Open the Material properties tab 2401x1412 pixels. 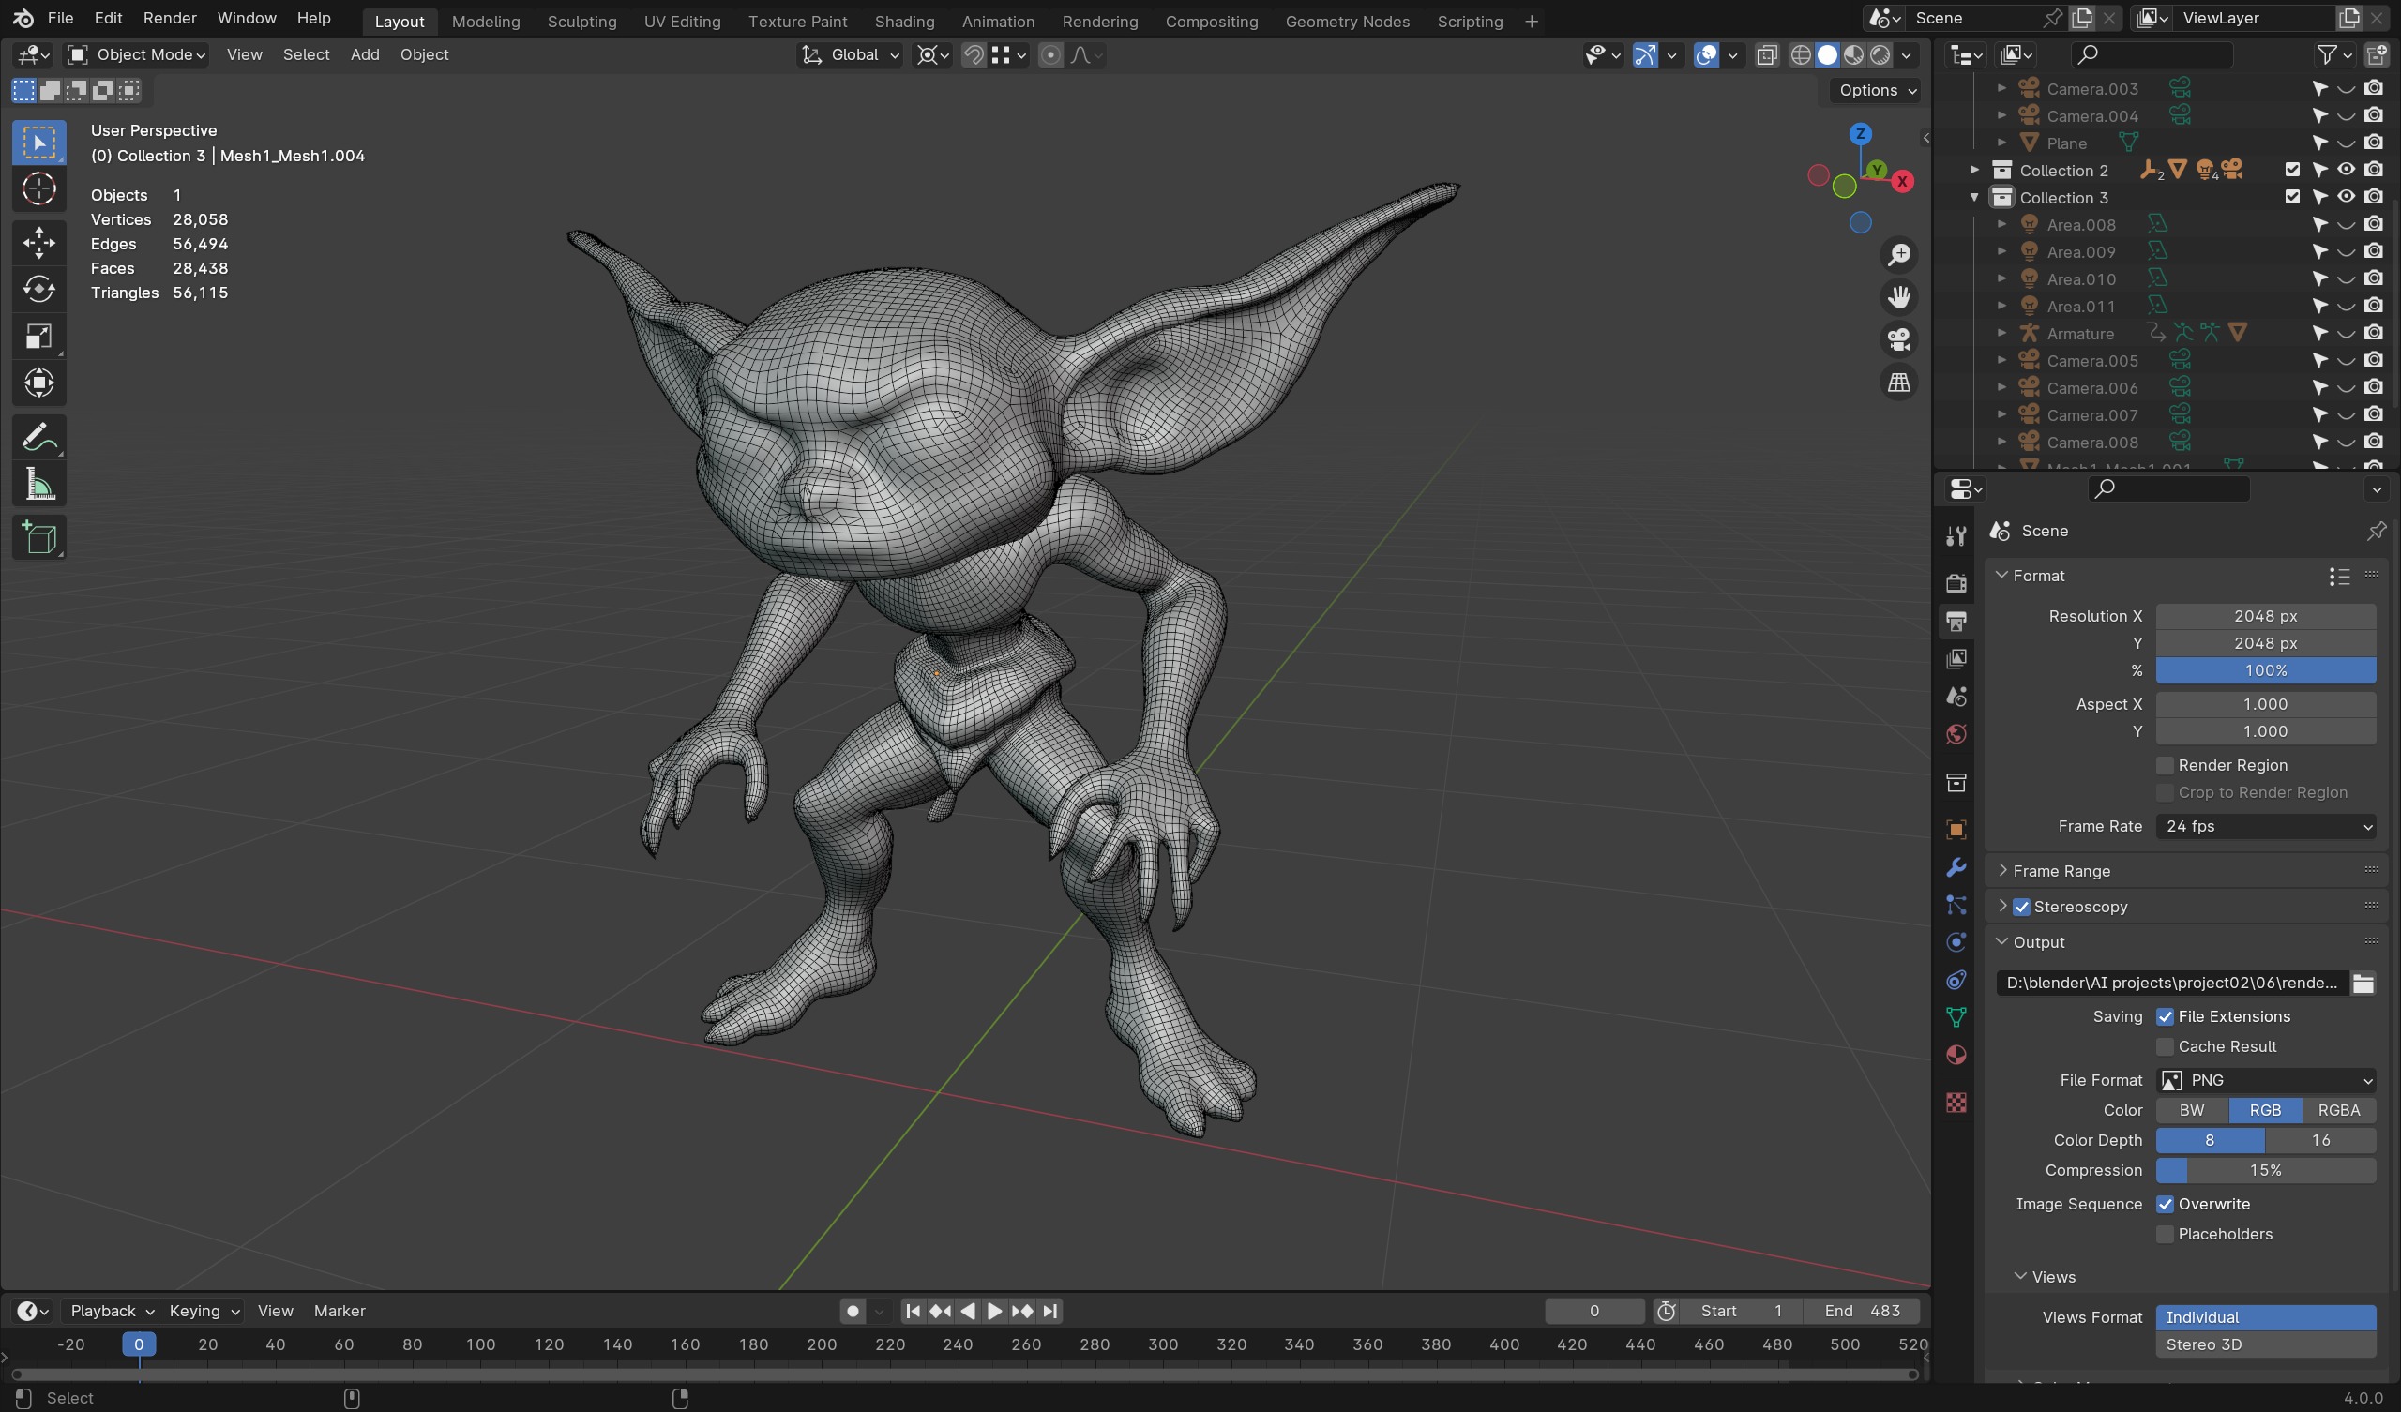(1956, 1055)
